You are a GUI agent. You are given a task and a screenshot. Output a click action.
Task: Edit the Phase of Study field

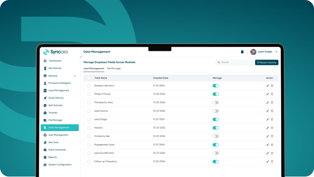(x=268, y=94)
